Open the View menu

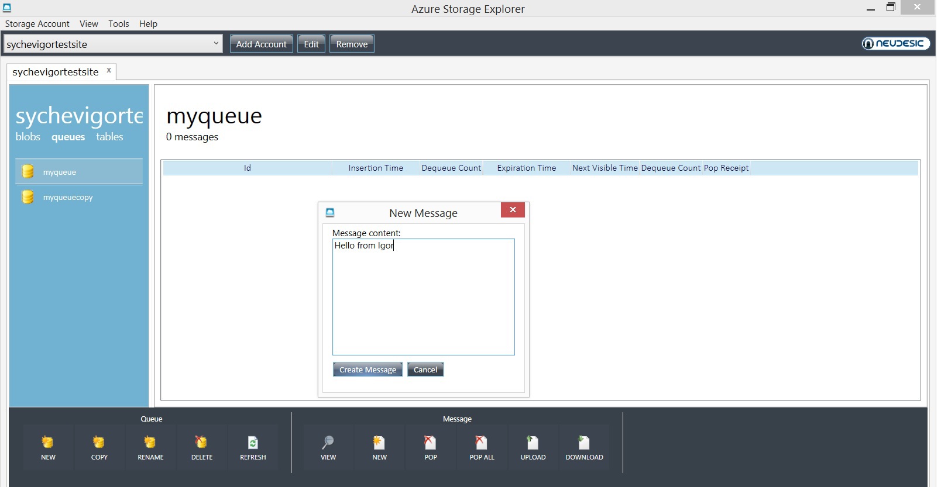pyautogui.click(x=89, y=24)
